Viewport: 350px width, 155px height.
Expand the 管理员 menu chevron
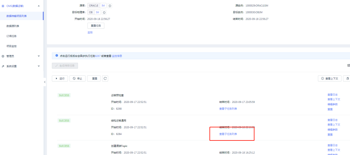39,56
